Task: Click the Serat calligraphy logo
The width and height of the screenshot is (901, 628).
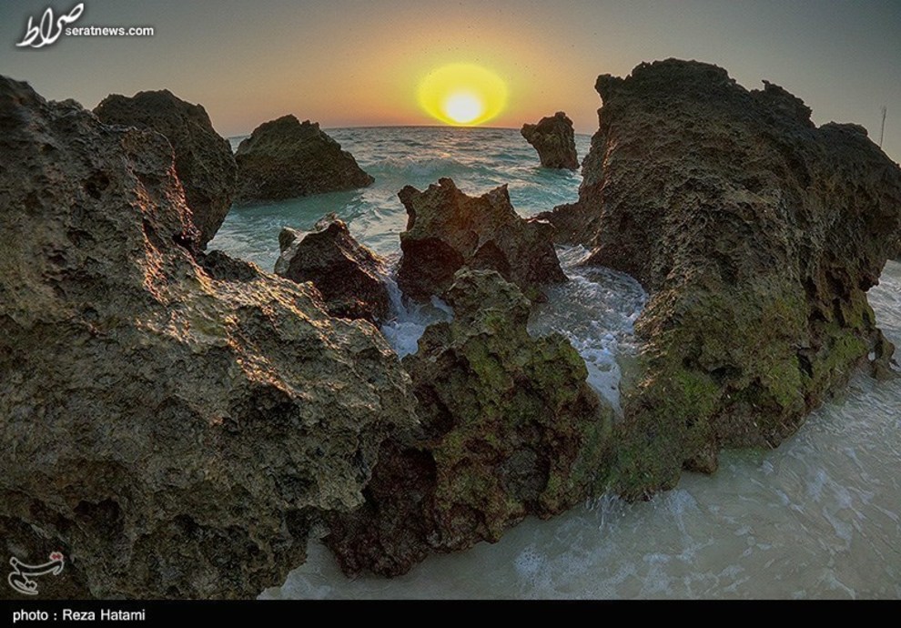Action: [49, 25]
